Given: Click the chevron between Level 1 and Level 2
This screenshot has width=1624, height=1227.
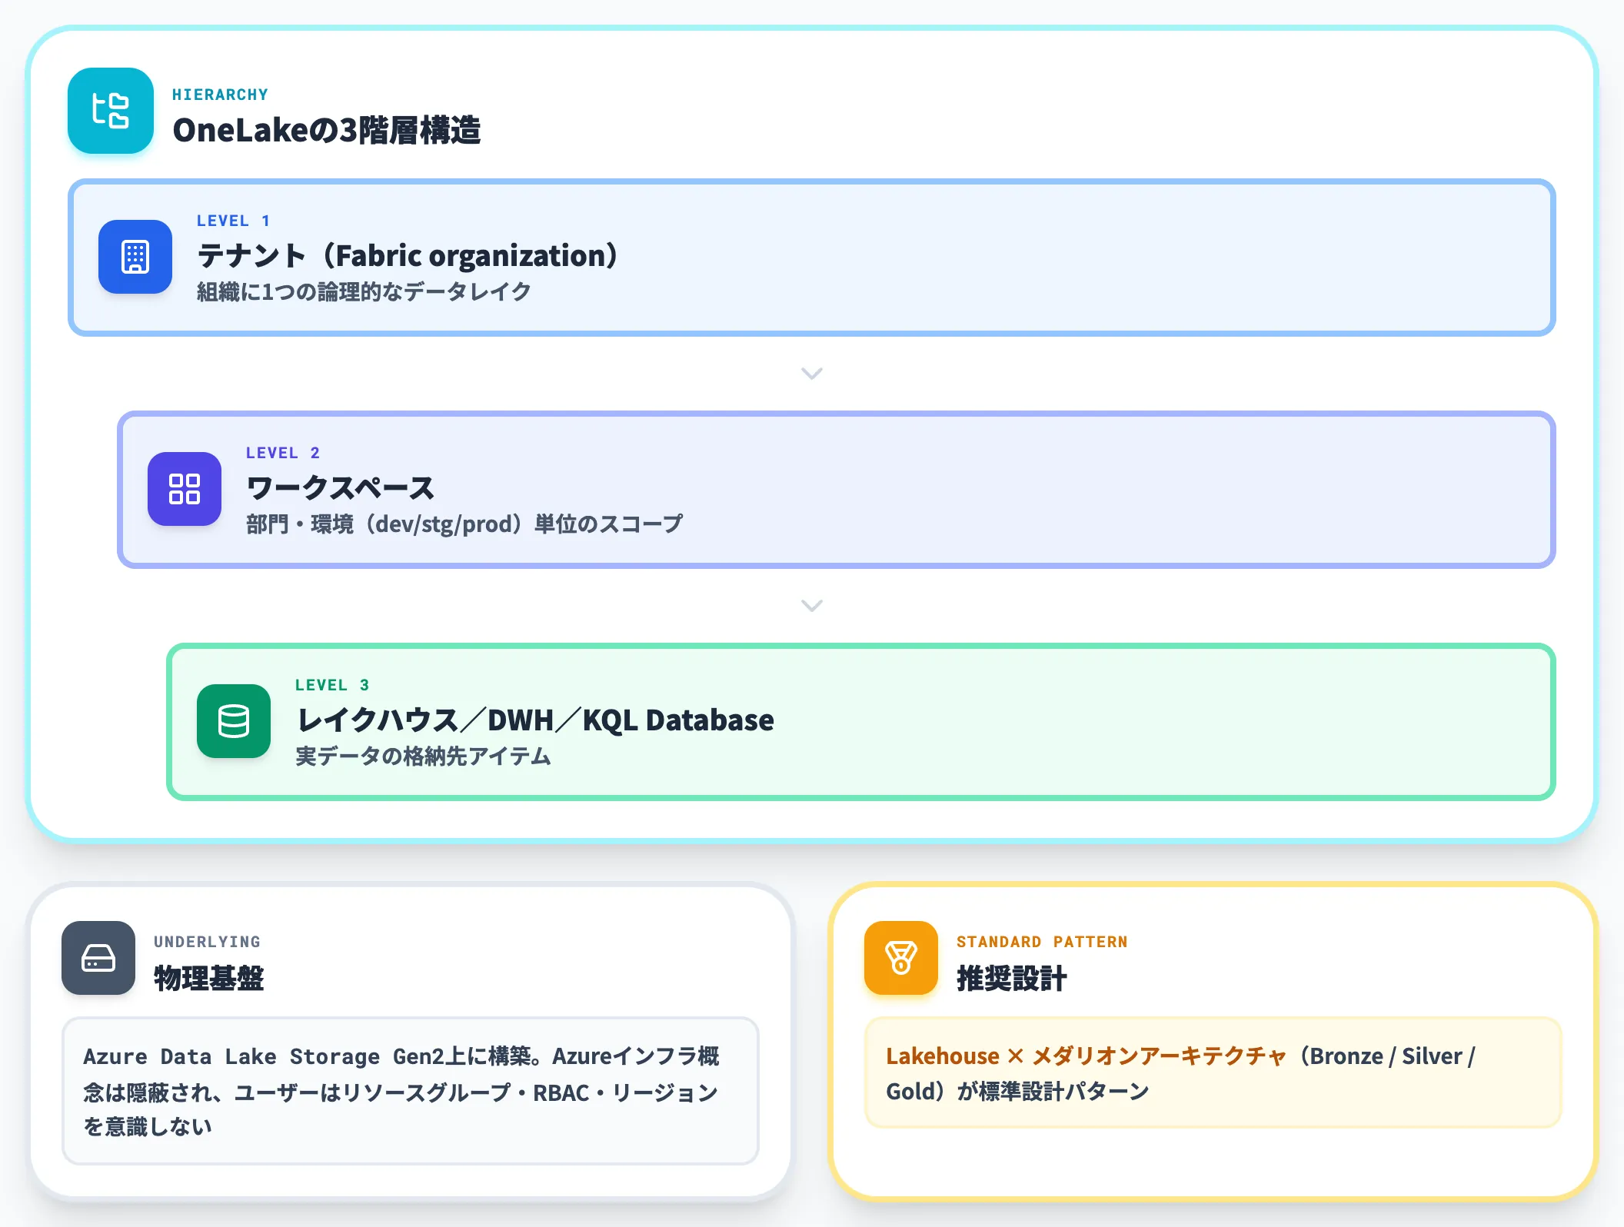Looking at the screenshot, I should pos(812,374).
